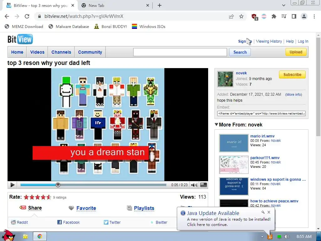Screen dimensions: 321x241
Task: Open a new tab with plus button
Action: [160, 6]
